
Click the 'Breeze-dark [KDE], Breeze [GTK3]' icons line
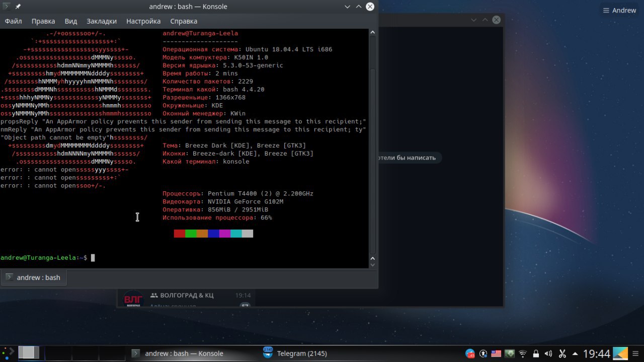coord(253,154)
